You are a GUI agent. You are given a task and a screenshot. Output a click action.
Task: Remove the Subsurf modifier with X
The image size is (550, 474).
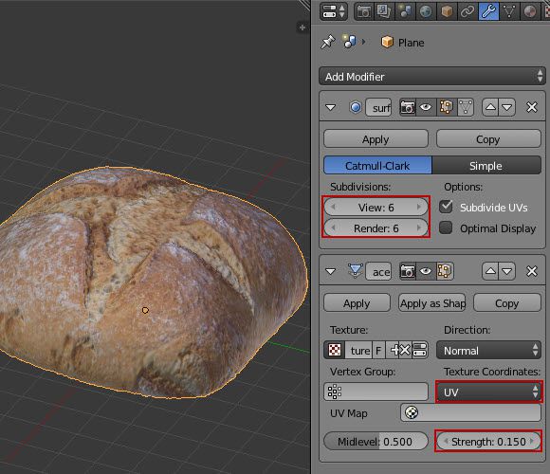[532, 107]
